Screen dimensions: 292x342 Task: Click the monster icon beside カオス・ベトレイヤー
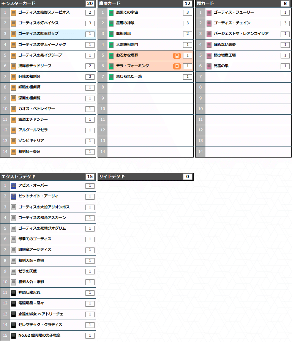(x=13, y=109)
